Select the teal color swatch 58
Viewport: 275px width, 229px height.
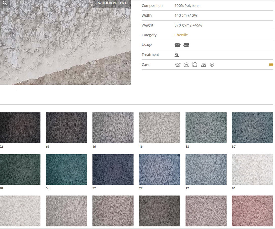pyautogui.click(x=66, y=169)
